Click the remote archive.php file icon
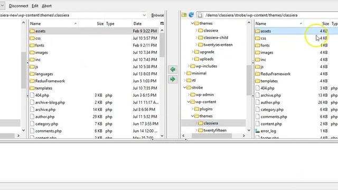338x190 pixels. (x=258, y=95)
